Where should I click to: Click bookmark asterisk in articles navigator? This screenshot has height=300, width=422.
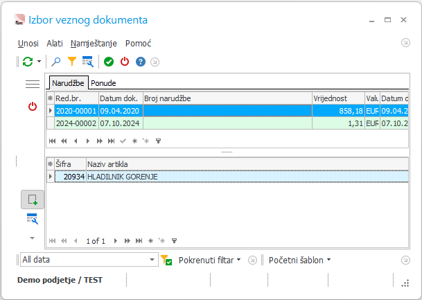coord(151,240)
